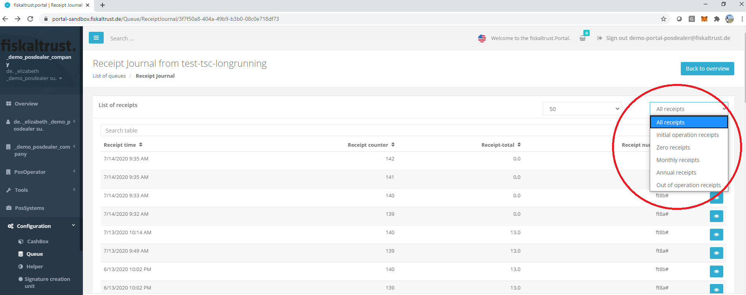View receipt 140 from 6/13/2020 10:02 PM

(717, 271)
